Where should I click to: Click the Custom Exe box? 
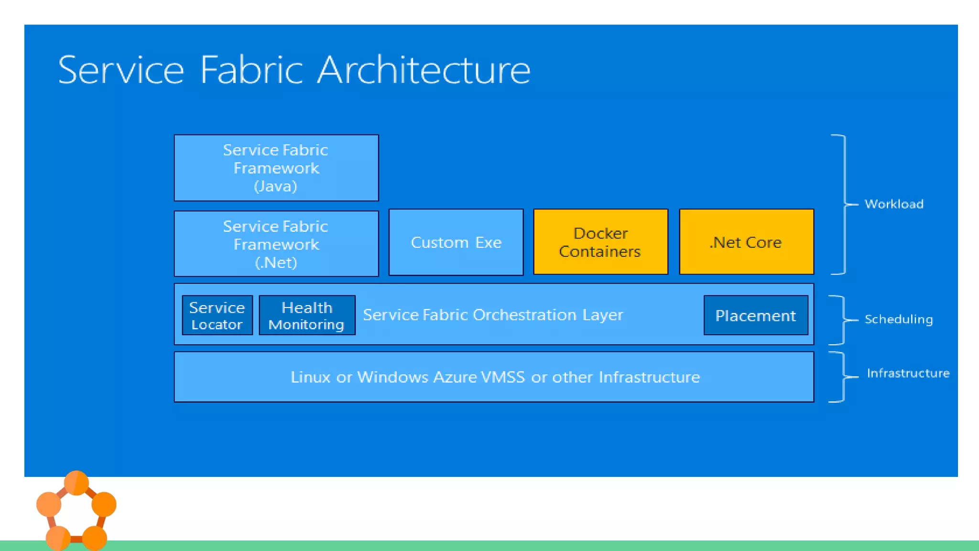[456, 242]
